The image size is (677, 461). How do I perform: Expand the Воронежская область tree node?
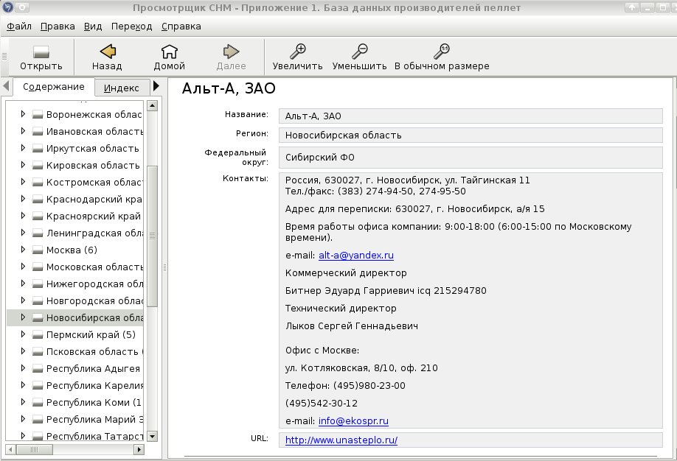coord(23,114)
